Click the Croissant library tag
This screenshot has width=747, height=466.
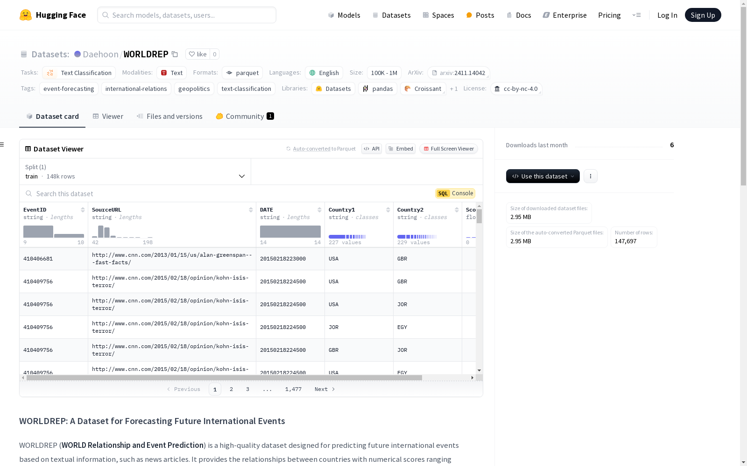423,89
